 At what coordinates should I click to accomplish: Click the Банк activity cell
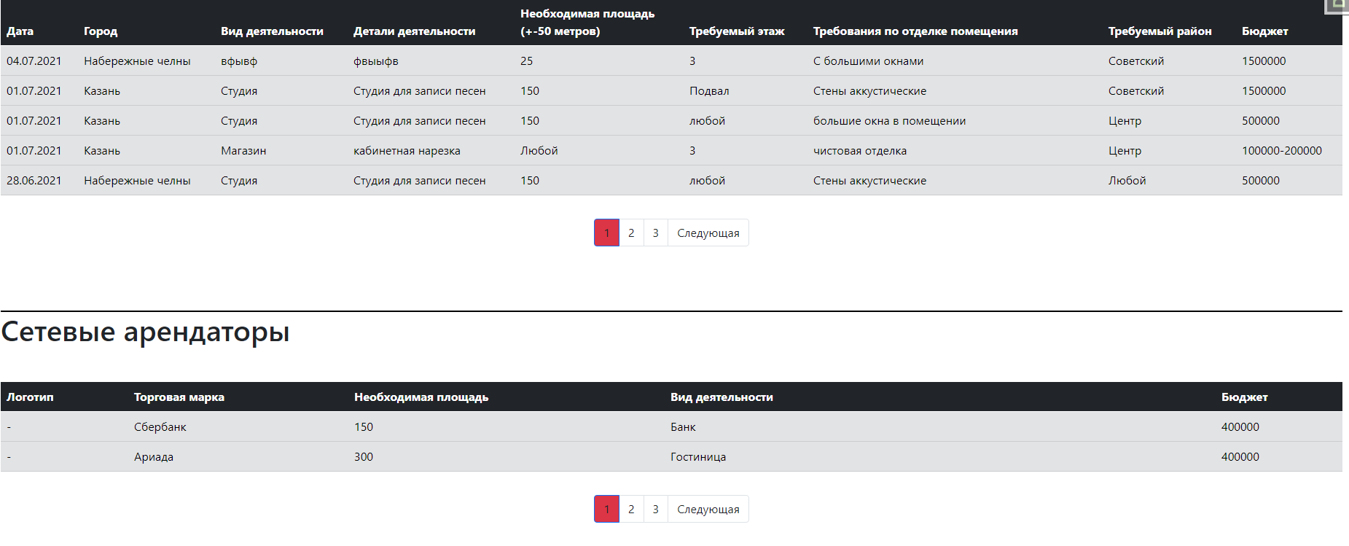(683, 427)
